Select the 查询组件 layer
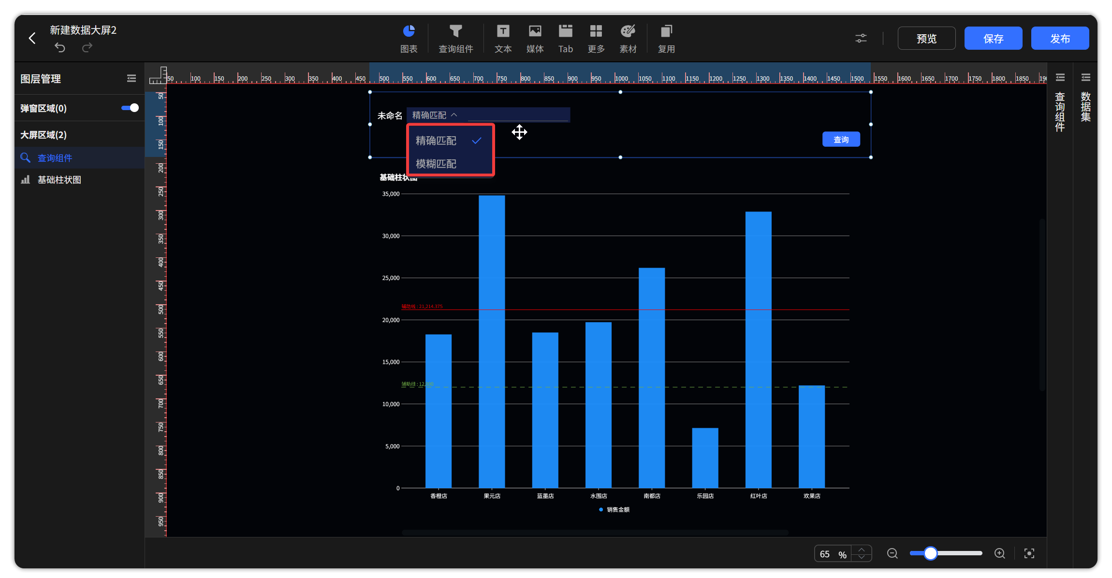 [80, 158]
